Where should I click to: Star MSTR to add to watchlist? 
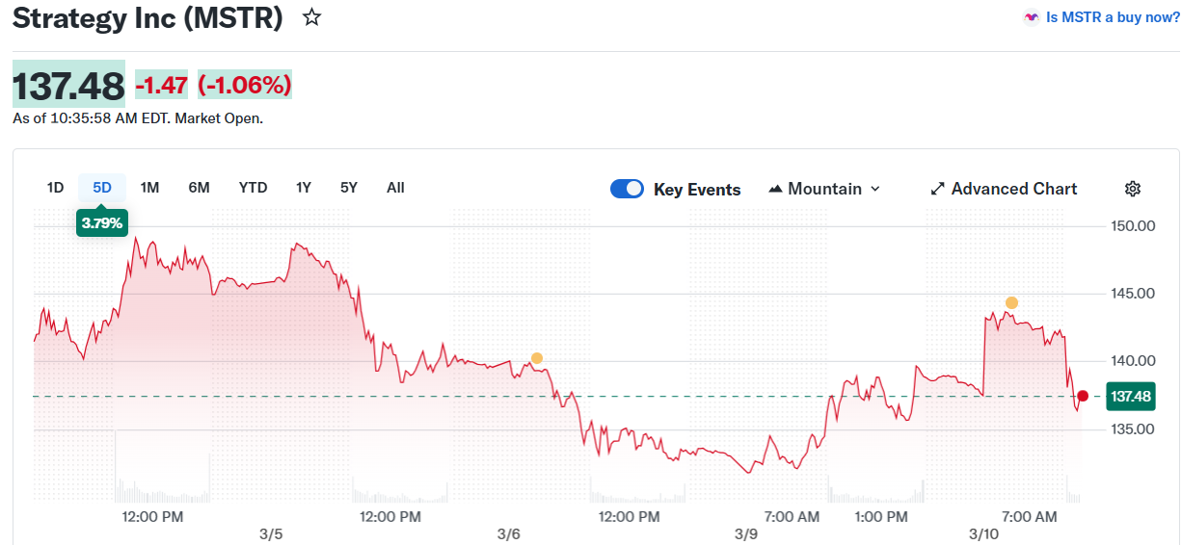[x=311, y=17]
